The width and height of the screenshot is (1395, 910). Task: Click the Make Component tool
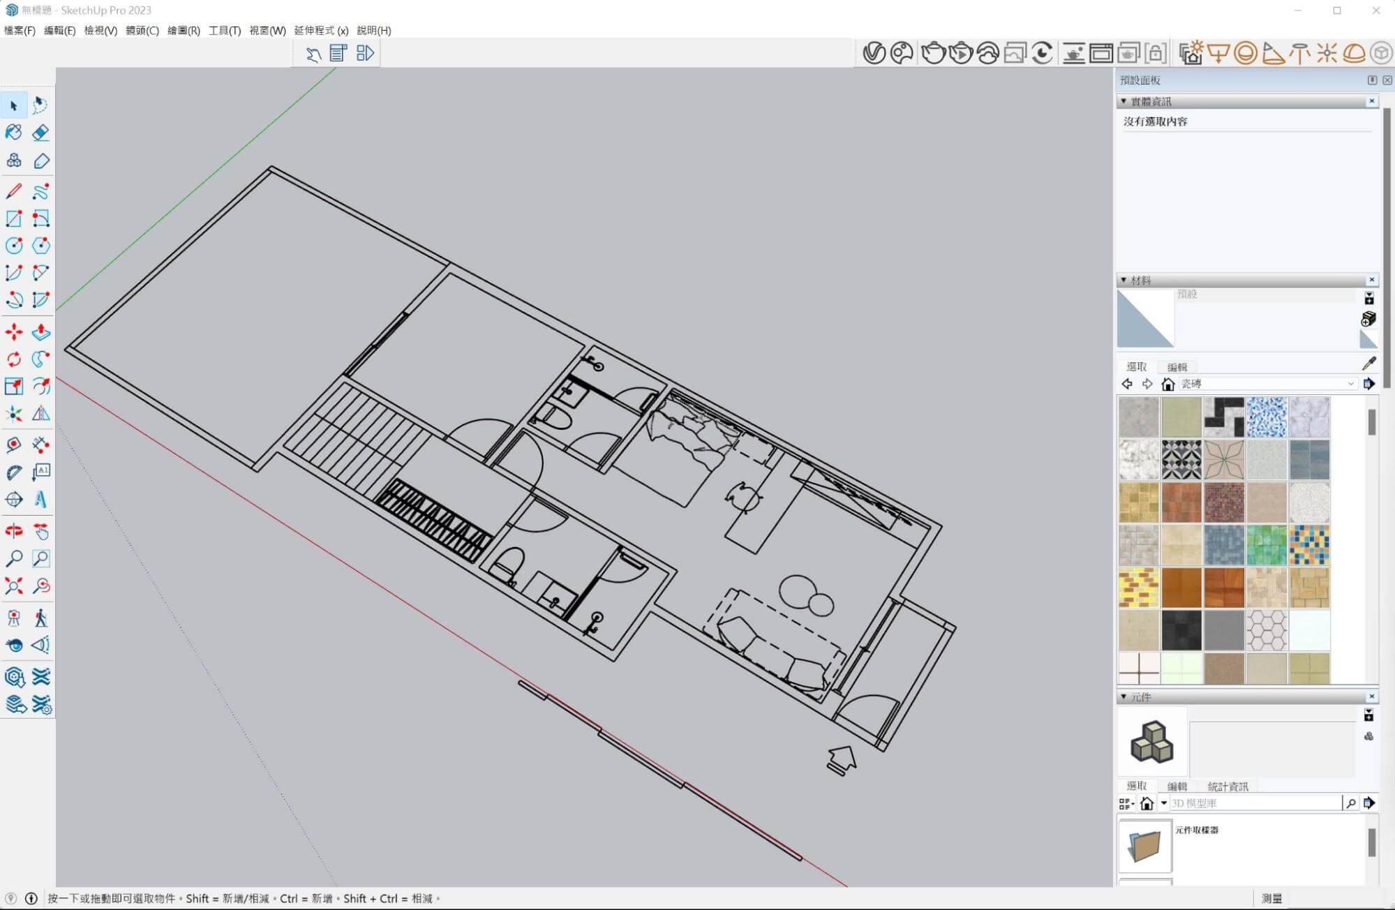[x=14, y=161]
